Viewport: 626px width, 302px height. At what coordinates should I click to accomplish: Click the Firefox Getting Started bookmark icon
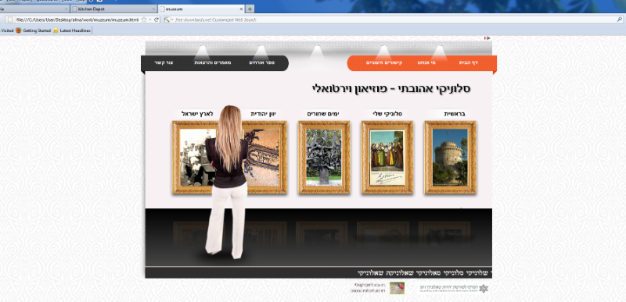(18, 30)
